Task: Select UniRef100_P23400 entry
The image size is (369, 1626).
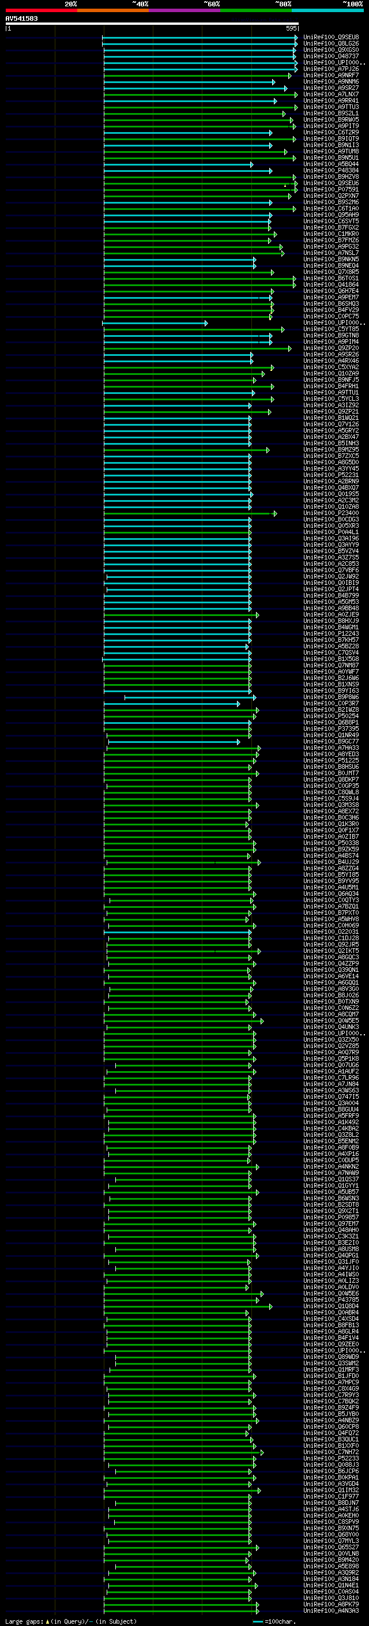Action: click(331, 513)
